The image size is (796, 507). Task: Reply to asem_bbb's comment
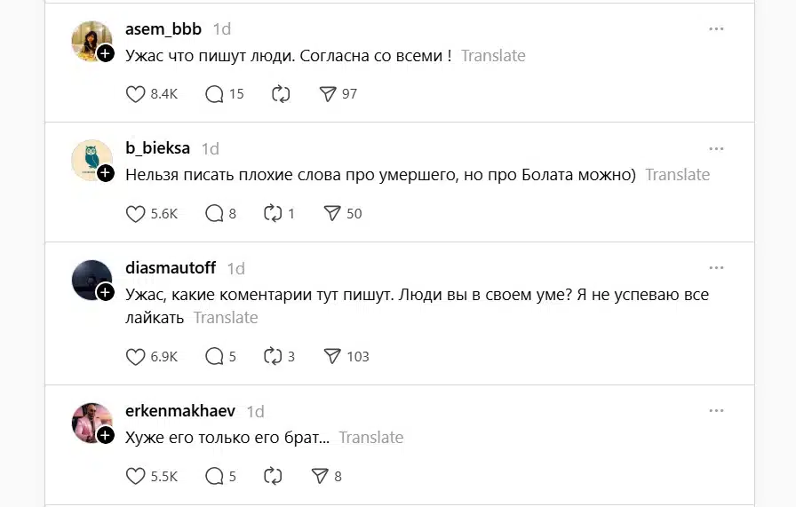coord(214,94)
